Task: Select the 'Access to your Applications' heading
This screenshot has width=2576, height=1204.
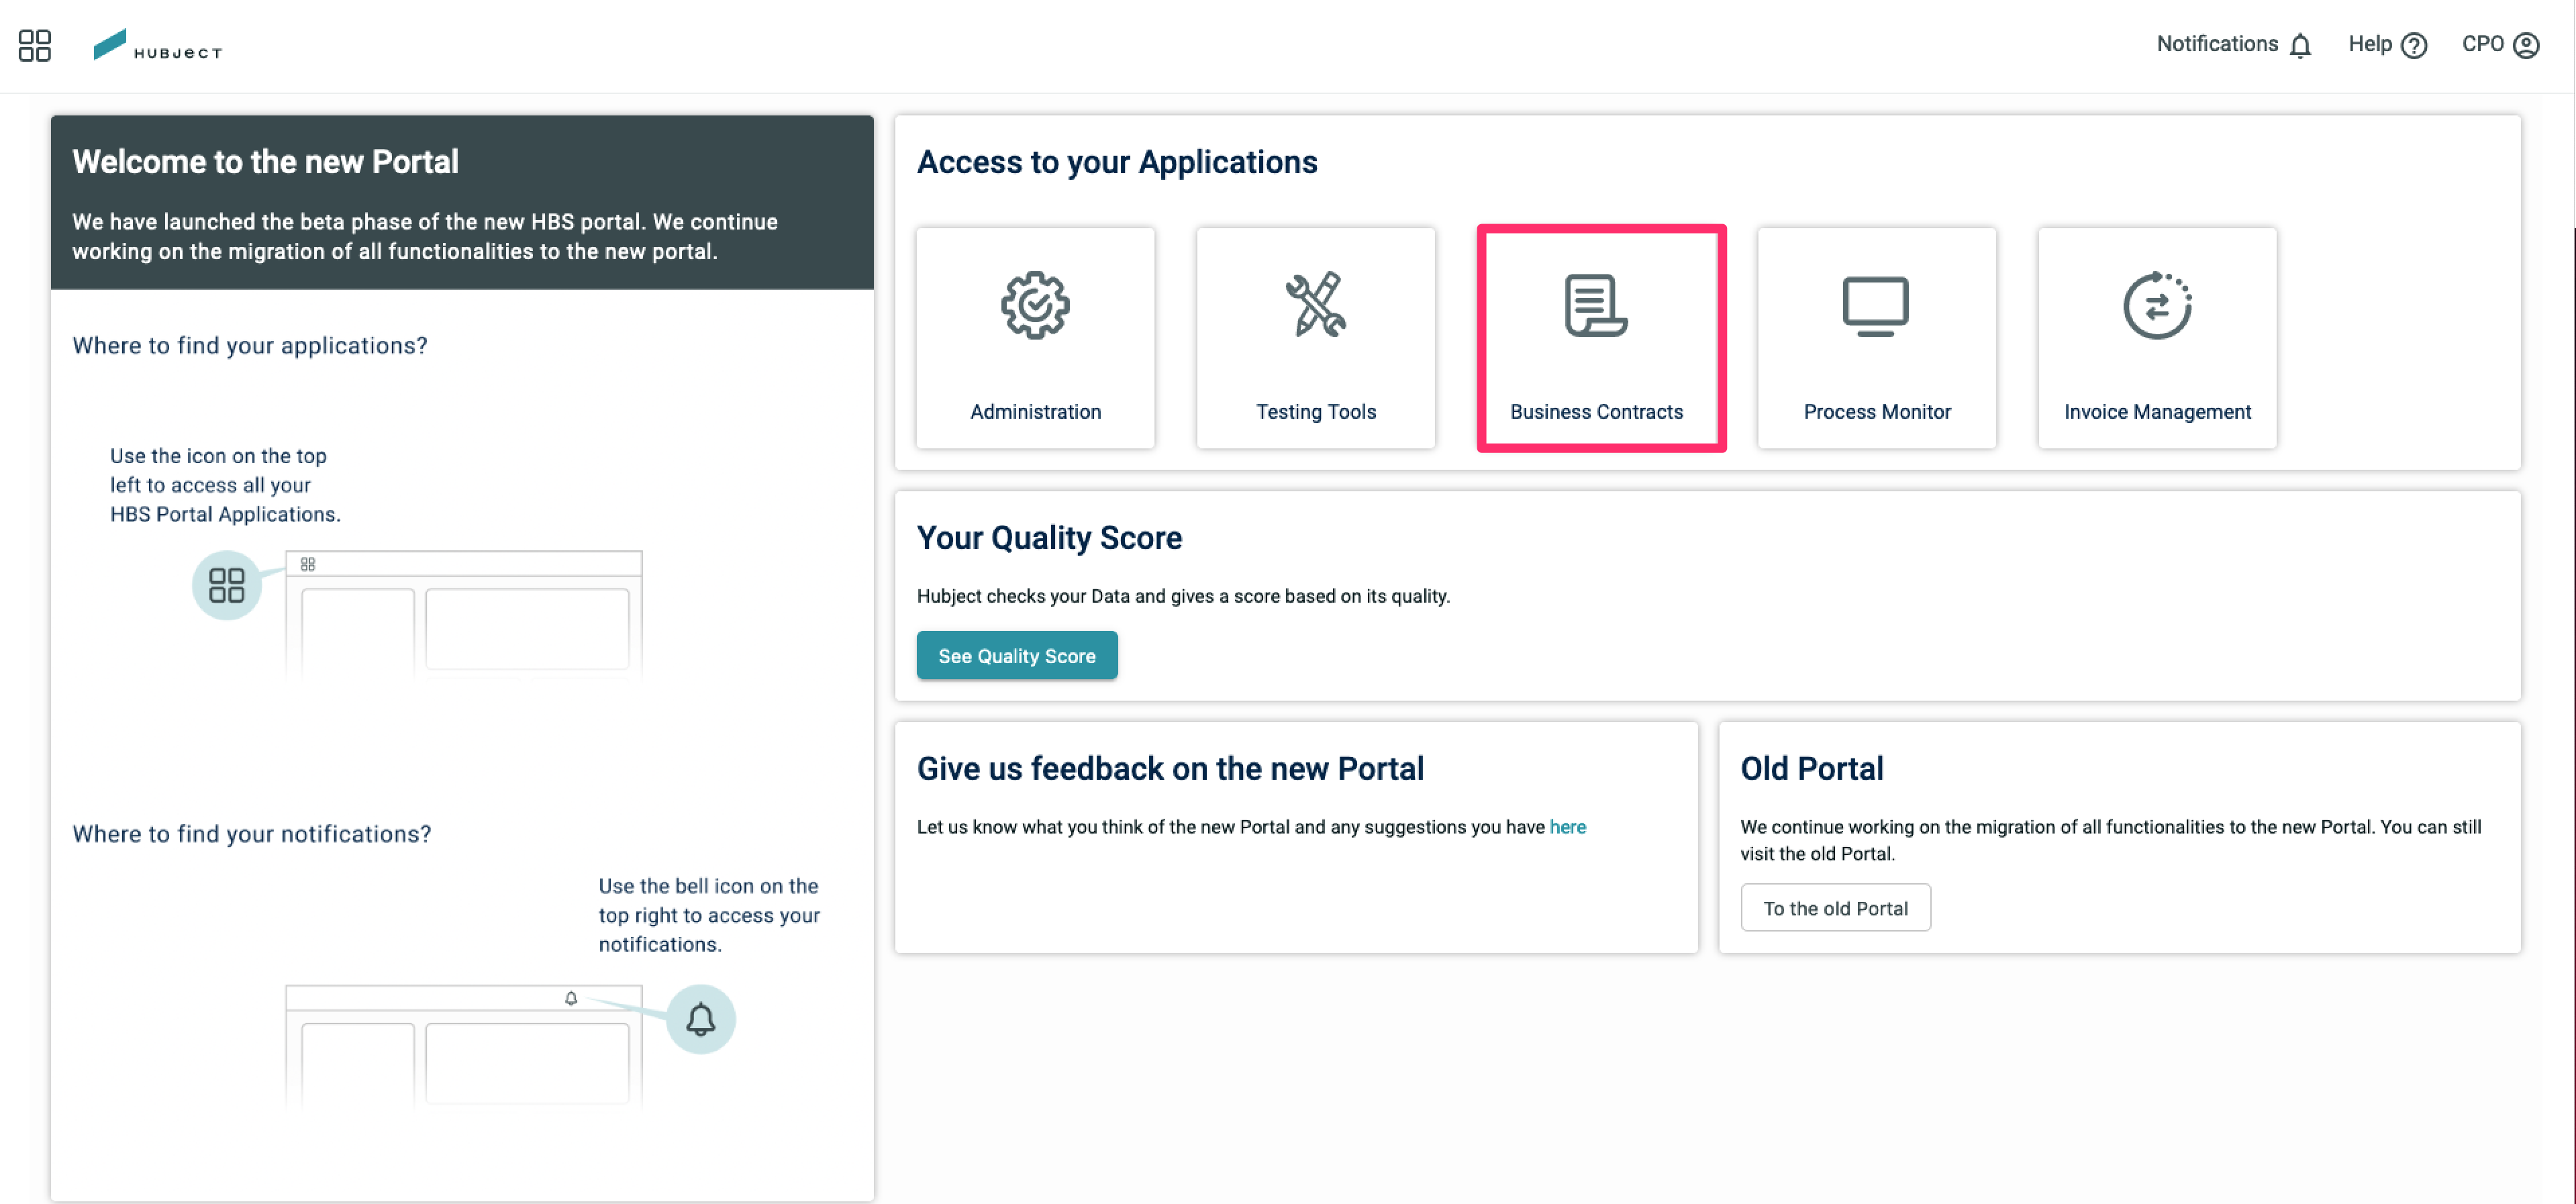Action: (1117, 162)
